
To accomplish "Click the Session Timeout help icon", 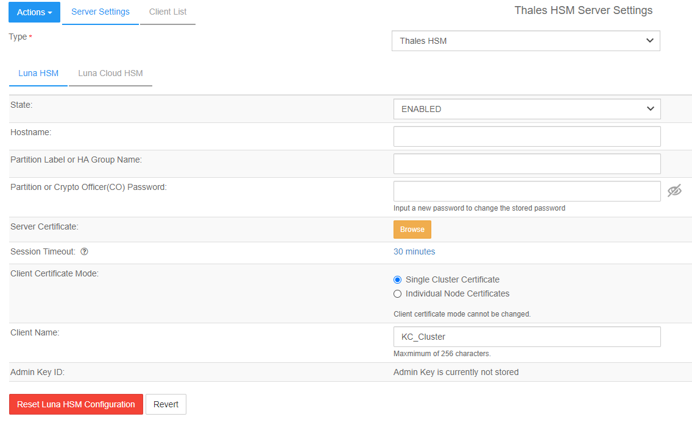I will [84, 251].
